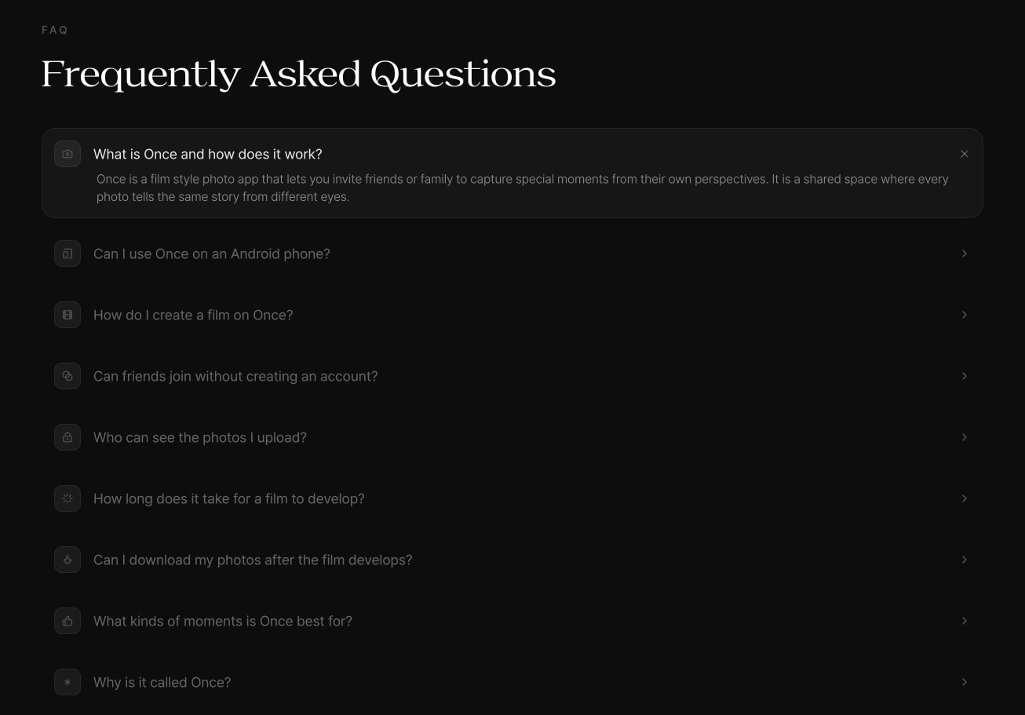This screenshot has height=715, width=1025.
Task: Click the camera icon beside the first question
Action: coord(67,154)
